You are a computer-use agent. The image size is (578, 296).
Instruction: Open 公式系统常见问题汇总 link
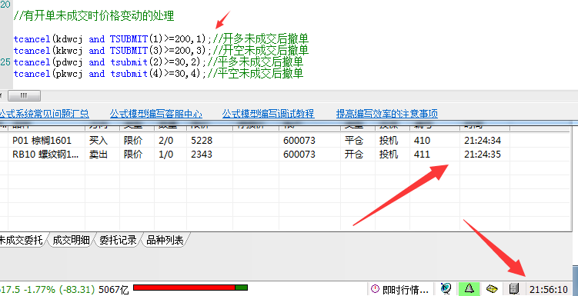(x=44, y=114)
